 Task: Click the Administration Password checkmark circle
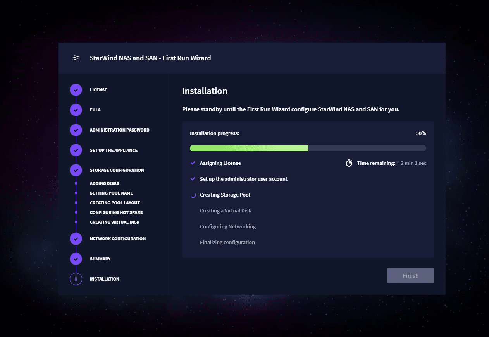(x=76, y=130)
